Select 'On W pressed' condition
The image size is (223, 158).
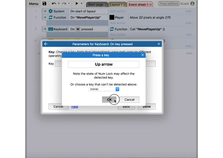82,29
